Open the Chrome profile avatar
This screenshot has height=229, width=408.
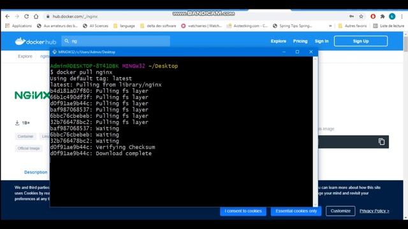pos(392,17)
